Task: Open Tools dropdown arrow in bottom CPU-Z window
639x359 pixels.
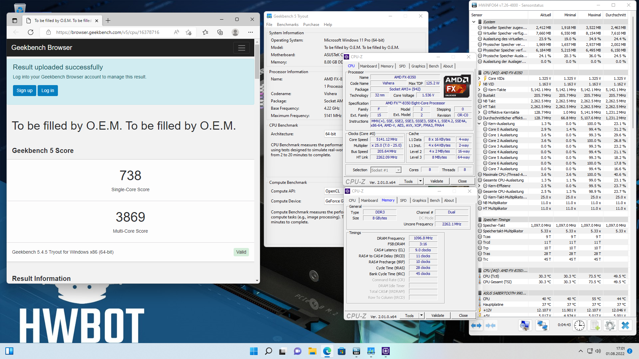Action: tap(422, 315)
